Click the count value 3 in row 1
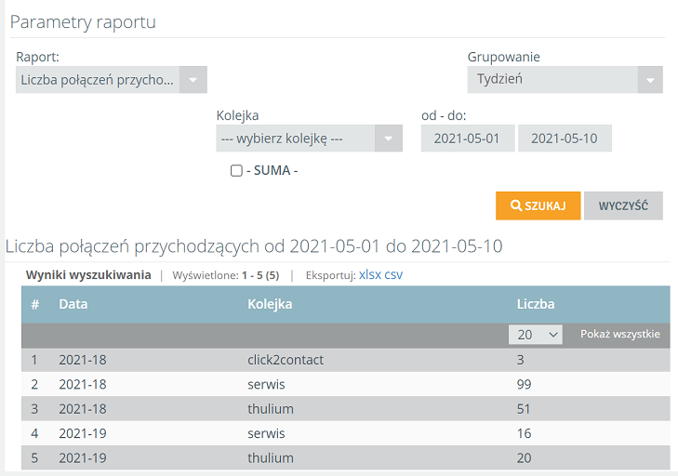The image size is (678, 476). tap(520, 360)
